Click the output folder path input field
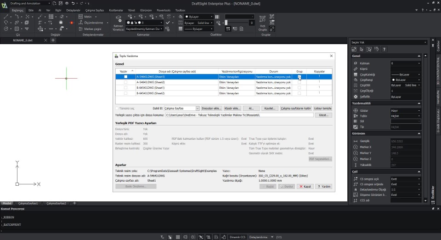The image size is (441, 240). tap(239, 115)
